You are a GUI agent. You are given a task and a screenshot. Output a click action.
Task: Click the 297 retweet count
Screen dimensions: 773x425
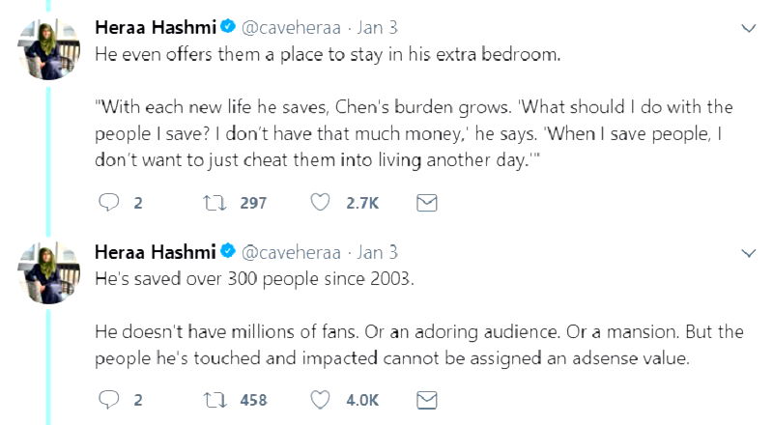point(253,203)
